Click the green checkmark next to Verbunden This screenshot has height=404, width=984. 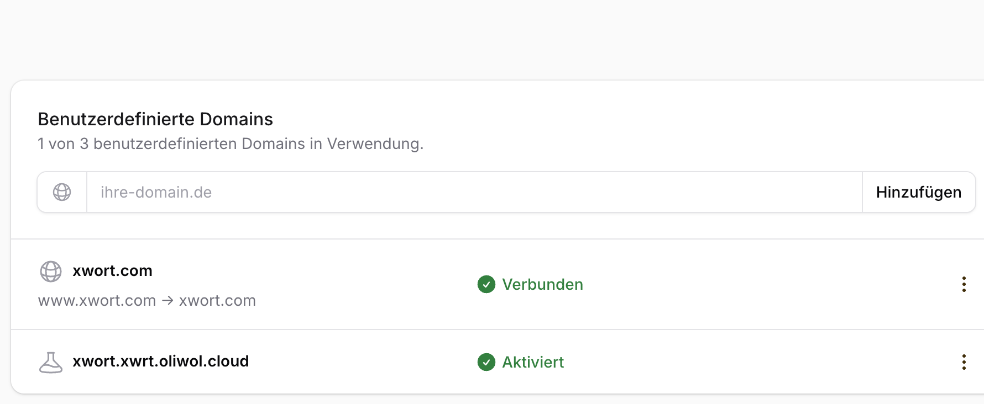pos(486,284)
